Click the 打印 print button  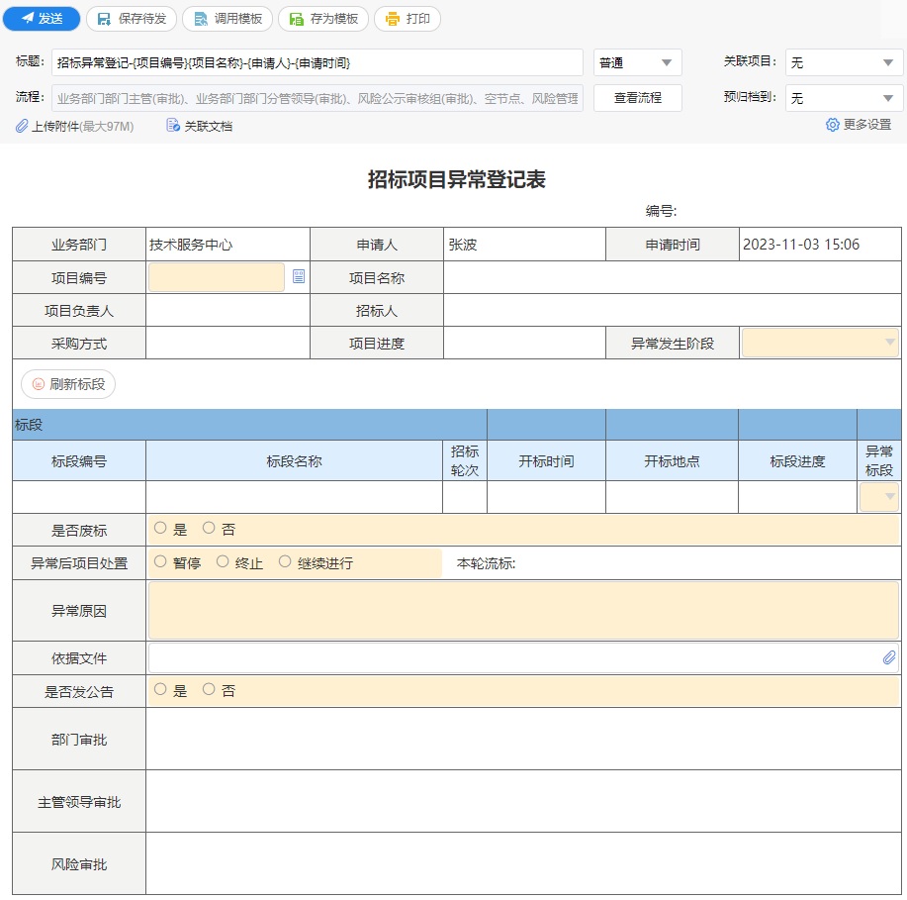(x=408, y=19)
